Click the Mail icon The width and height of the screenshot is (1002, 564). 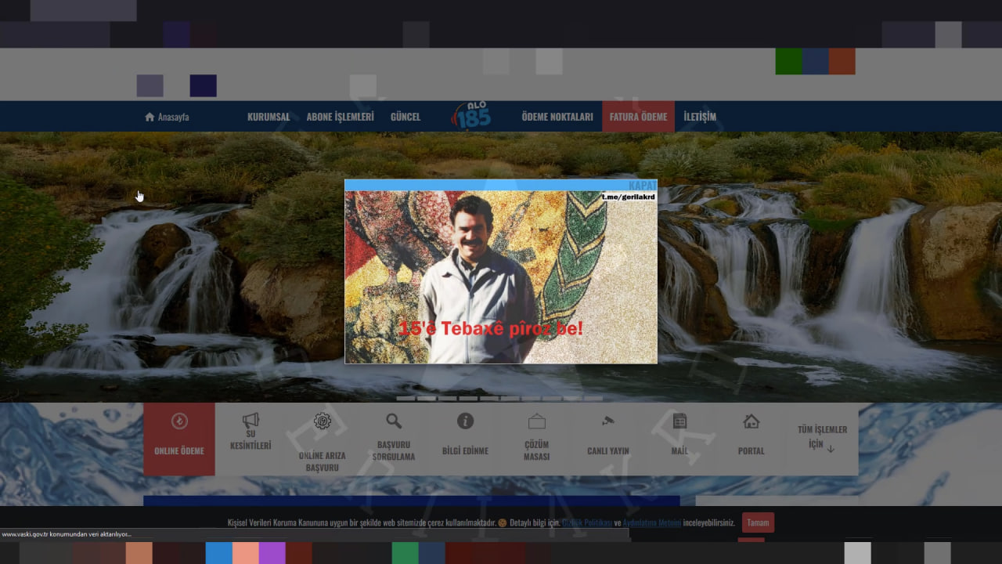[679, 421]
